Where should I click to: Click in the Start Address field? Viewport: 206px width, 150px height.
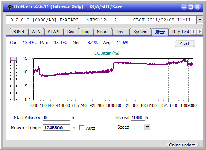coord(57,118)
